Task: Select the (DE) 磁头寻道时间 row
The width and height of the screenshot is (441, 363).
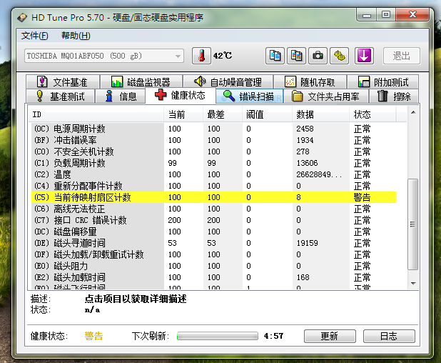Action: (x=214, y=243)
